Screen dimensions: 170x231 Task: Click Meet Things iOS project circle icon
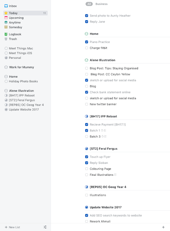[x=6, y=53]
